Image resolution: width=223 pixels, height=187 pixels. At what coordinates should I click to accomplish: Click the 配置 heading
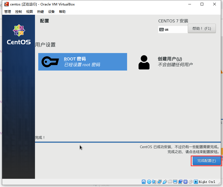(x=44, y=21)
